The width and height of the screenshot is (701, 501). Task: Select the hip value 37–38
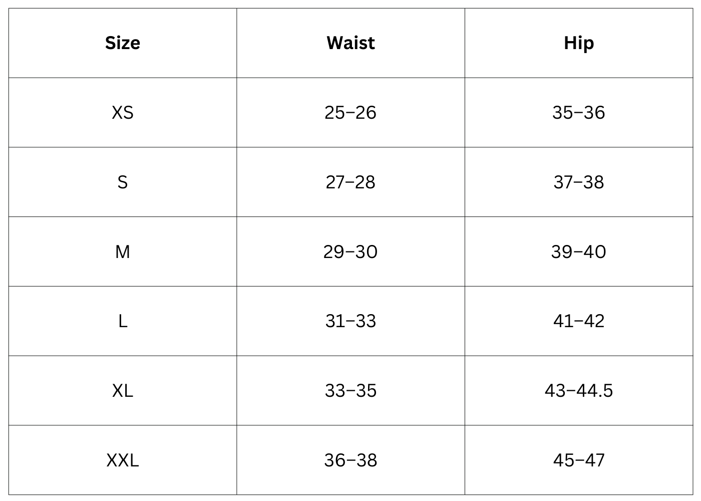click(579, 182)
